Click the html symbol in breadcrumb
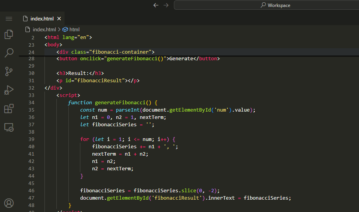 [x=75, y=29]
